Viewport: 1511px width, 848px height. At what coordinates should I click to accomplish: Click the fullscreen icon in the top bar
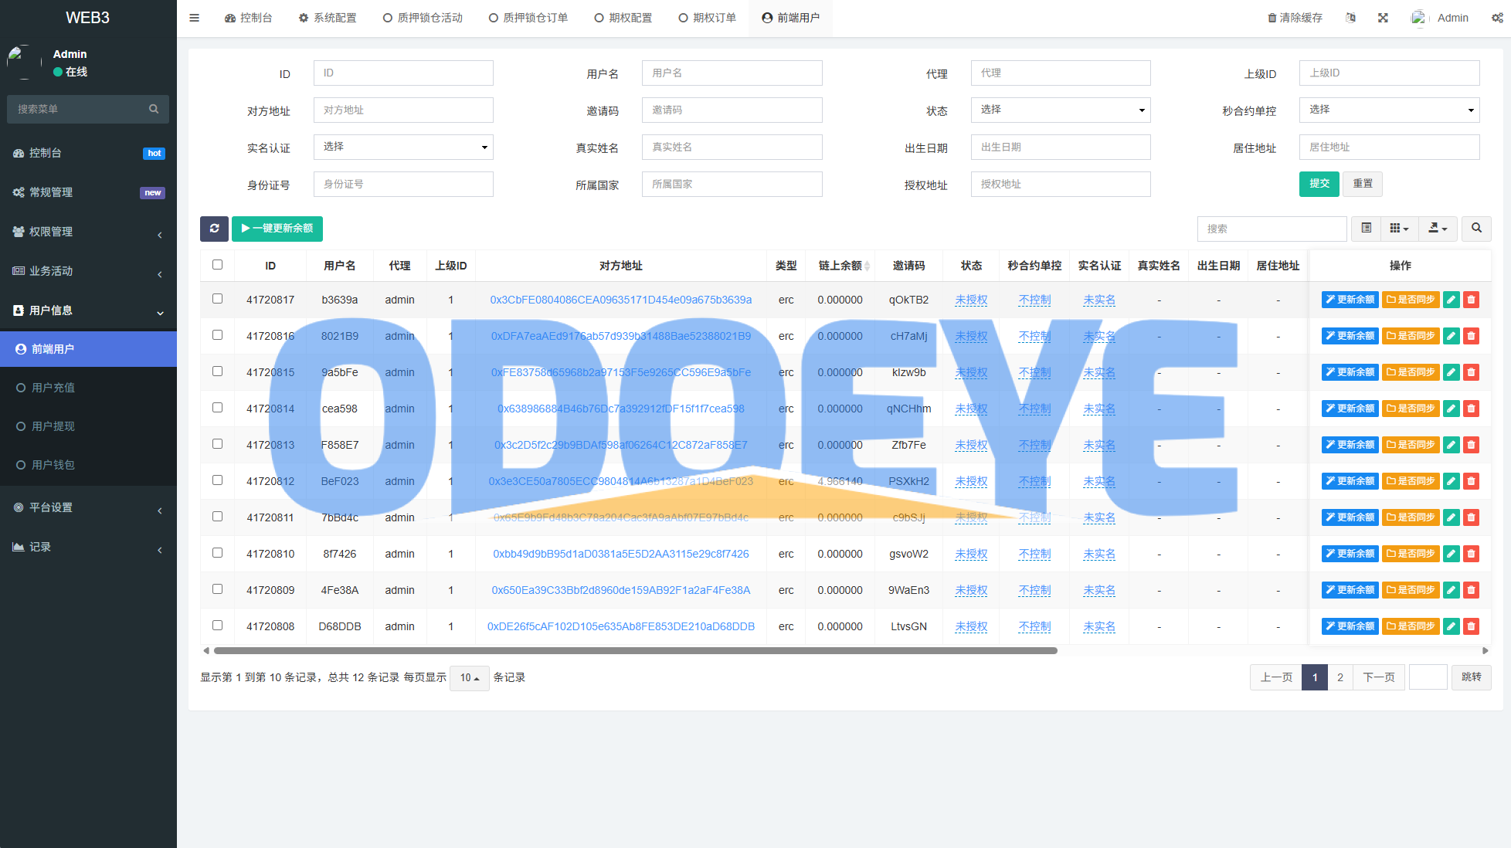click(1383, 18)
